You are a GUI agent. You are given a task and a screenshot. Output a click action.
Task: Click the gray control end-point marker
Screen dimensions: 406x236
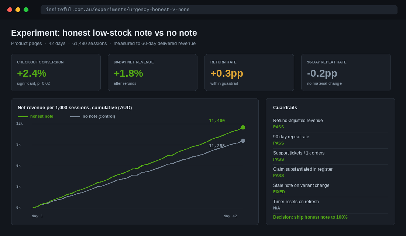(x=243, y=141)
